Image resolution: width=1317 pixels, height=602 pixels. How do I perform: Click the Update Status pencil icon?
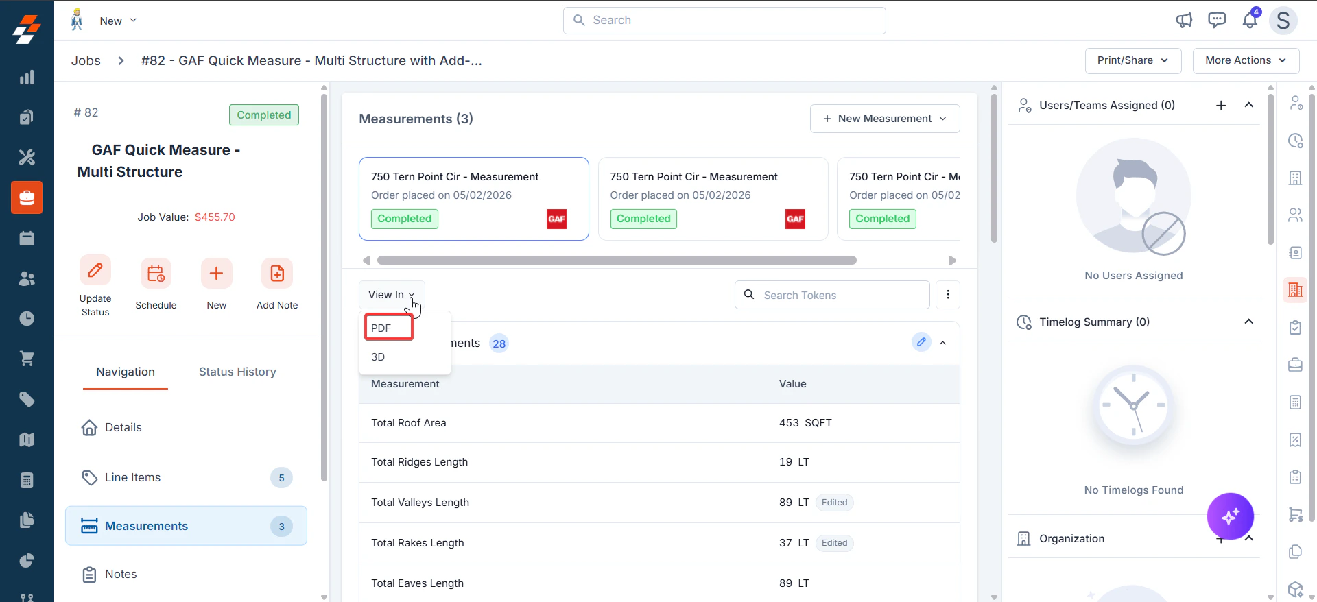coord(95,270)
